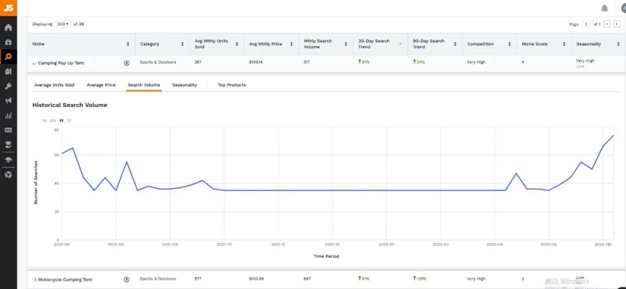Click Historical Search Volume heading
The image size is (626, 289).
point(70,105)
